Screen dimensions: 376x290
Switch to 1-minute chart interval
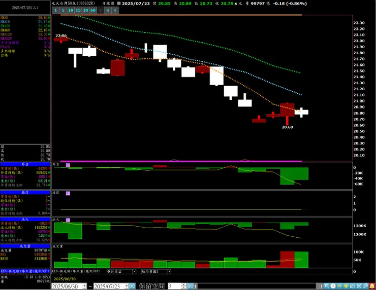click(55, 10)
